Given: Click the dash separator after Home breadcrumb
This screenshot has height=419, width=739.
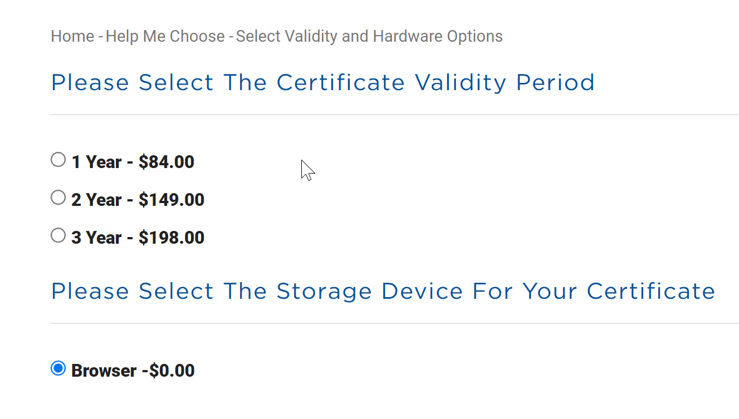Looking at the screenshot, I should (x=100, y=37).
